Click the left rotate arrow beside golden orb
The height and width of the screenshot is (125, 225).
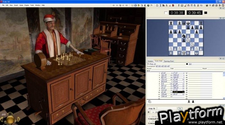[2, 120]
